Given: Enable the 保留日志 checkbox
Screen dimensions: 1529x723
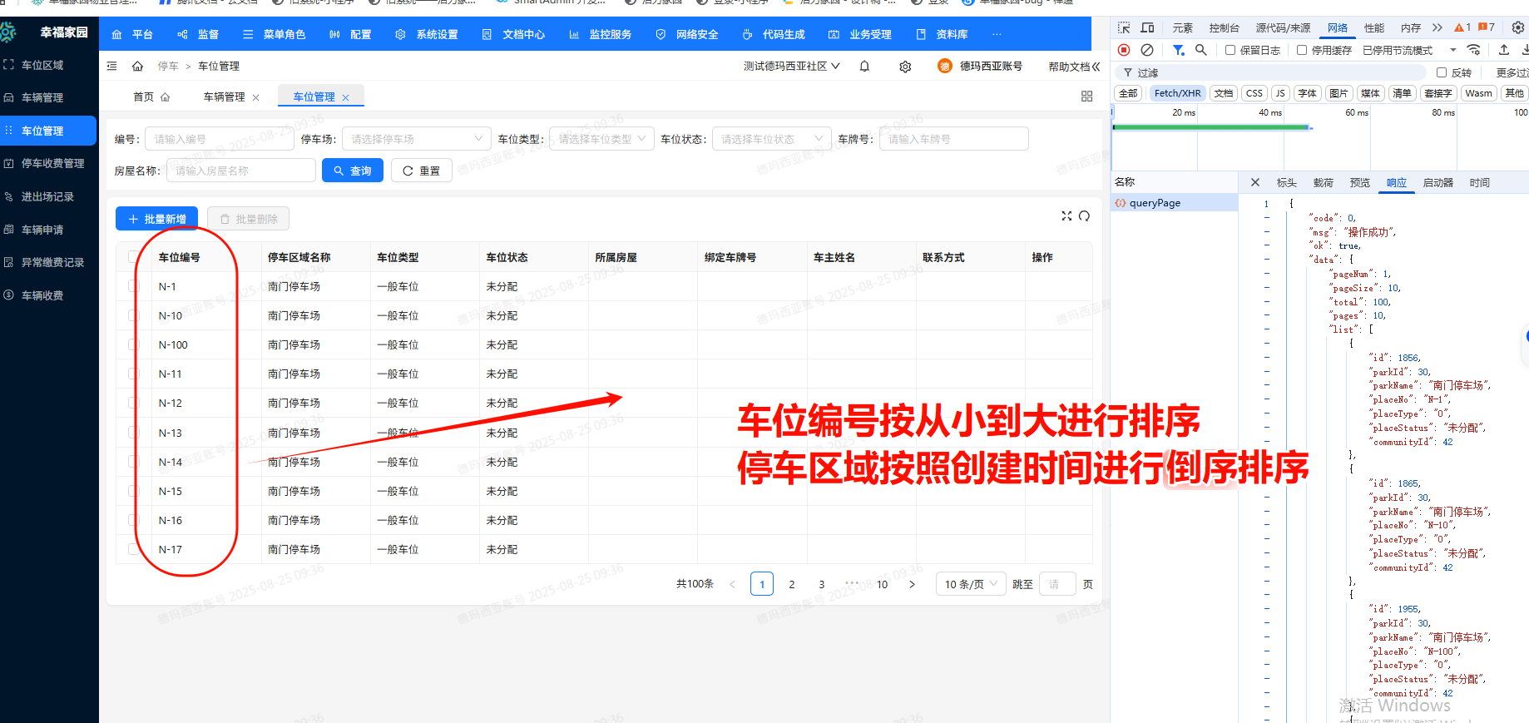Looking at the screenshot, I should 1230,50.
